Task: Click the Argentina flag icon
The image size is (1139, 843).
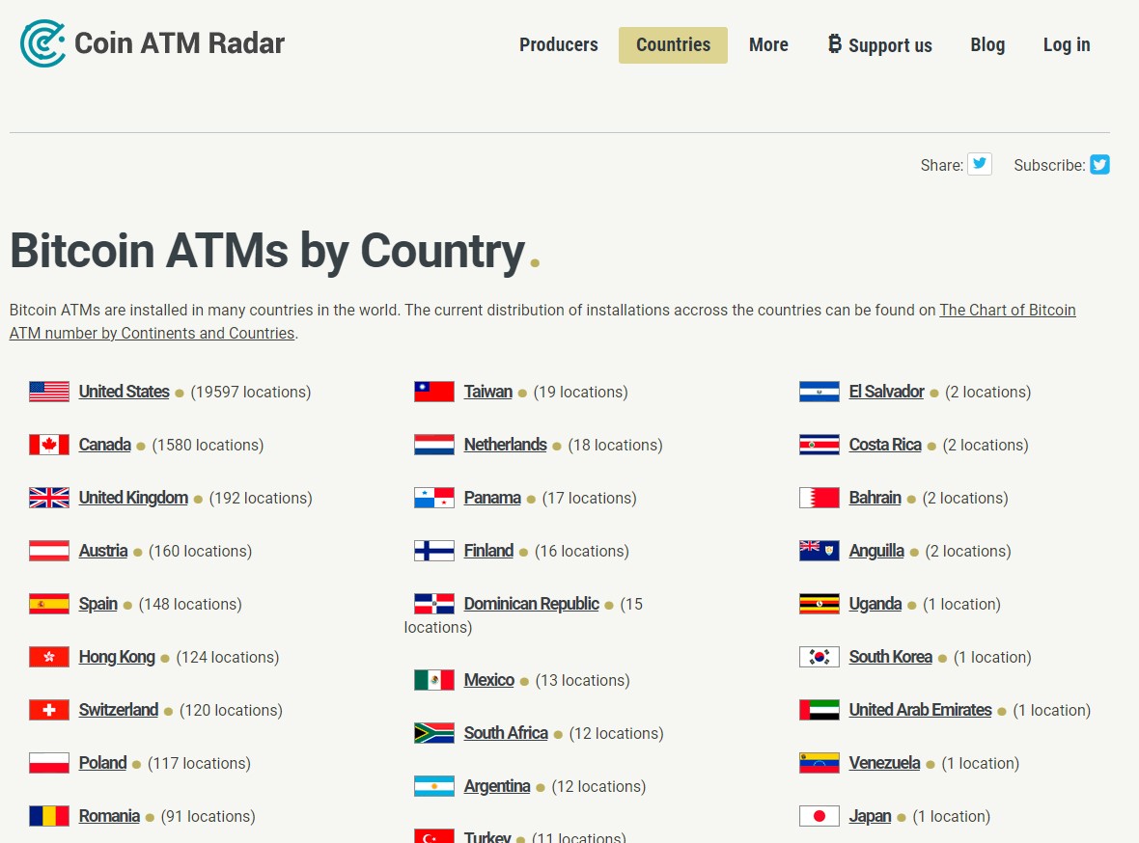Action: (434, 786)
